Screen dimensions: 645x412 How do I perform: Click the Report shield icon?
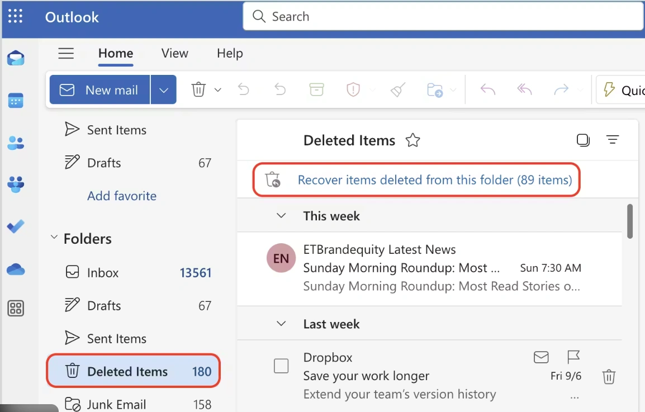pyautogui.click(x=353, y=89)
